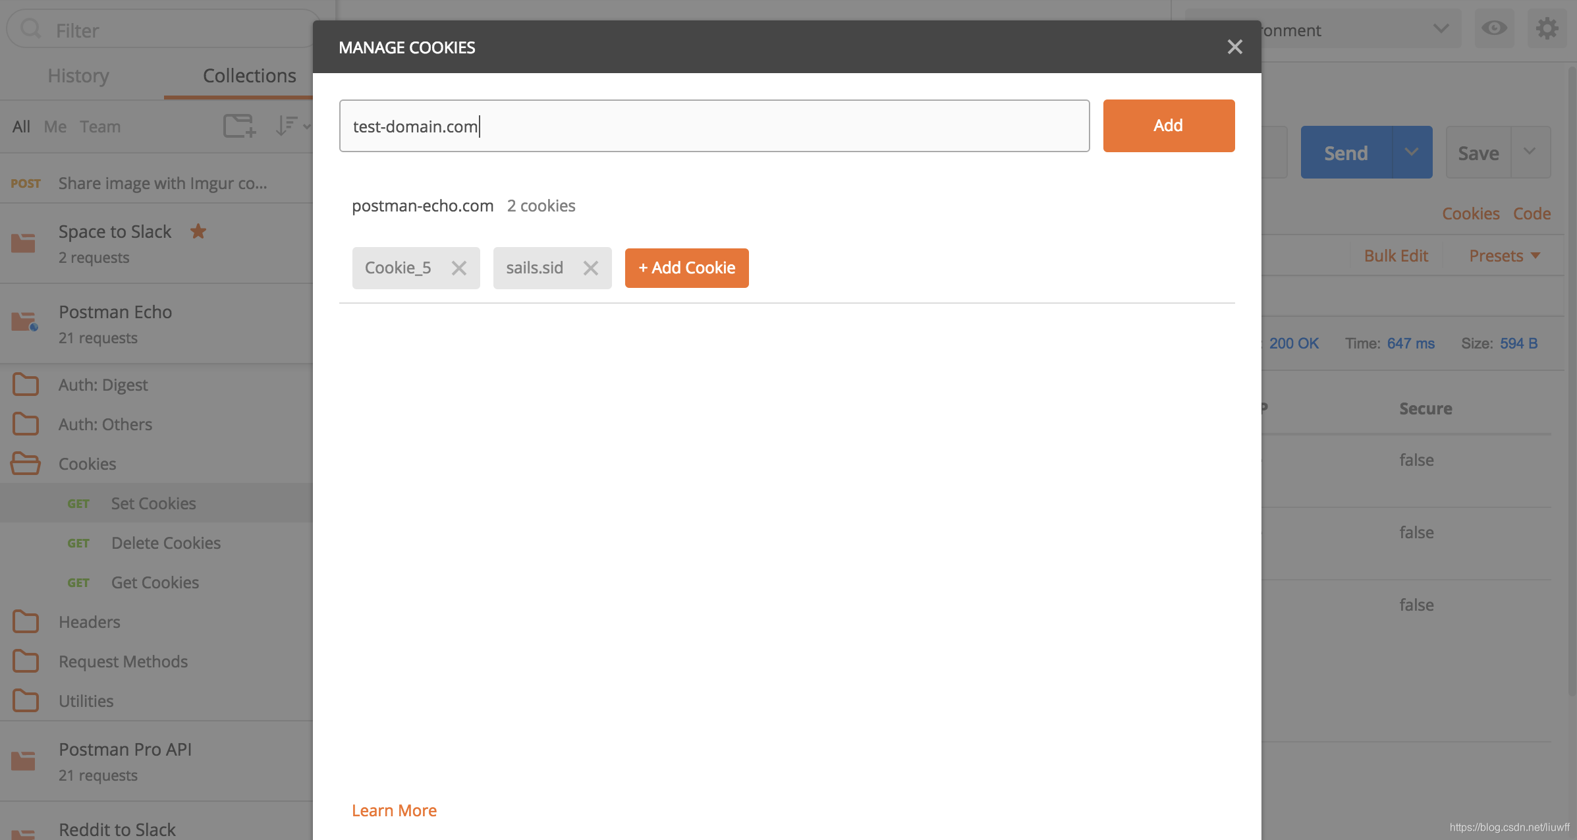Click the Secure column header

pos(1425,408)
